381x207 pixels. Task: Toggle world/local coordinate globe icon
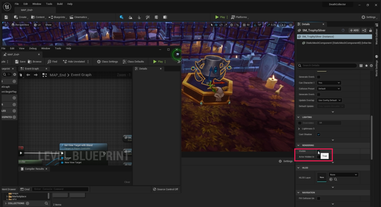point(232,25)
